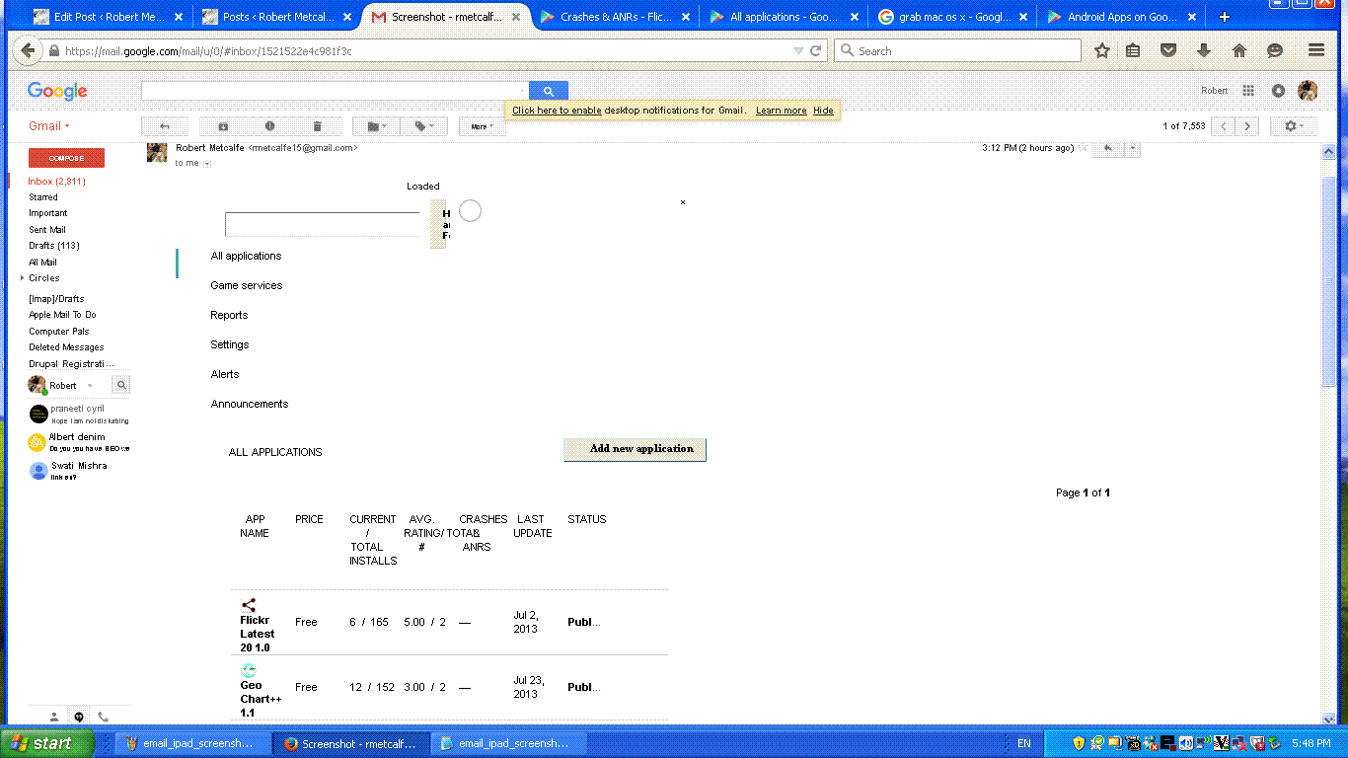Click the red COMPOSE button

click(x=66, y=158)
